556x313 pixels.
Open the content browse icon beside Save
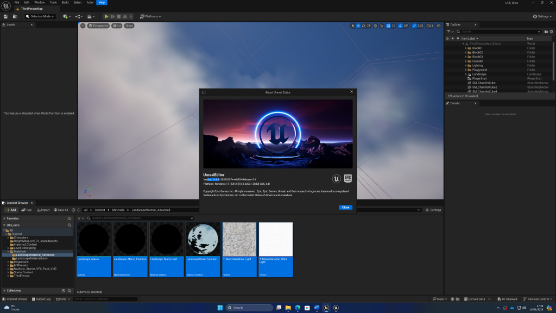tap(15, 16)
